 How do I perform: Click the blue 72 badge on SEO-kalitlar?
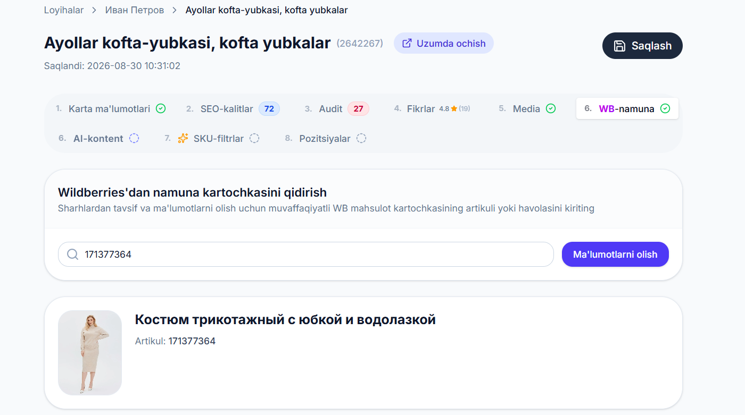pos(269,109)
